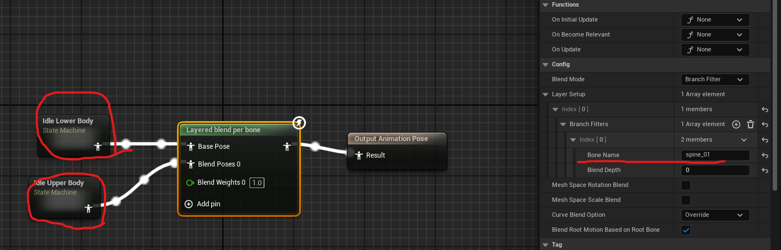
Task: Click the Bone Name spine_01 field
Action: pos(715,155)
